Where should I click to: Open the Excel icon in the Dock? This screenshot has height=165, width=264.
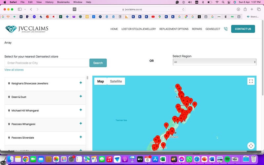point(163,159)
